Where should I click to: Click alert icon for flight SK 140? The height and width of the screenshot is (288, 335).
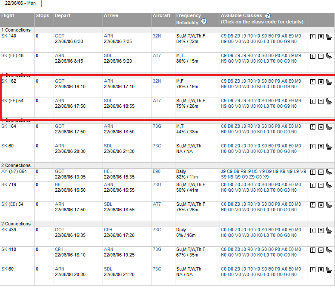point(313,37)
